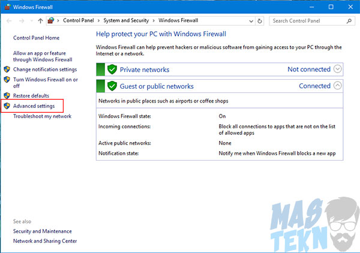Open Turn Windows Firewall on or off
Image resolution: width=360 pixels, height=253 pixels.
click(46, 83)
